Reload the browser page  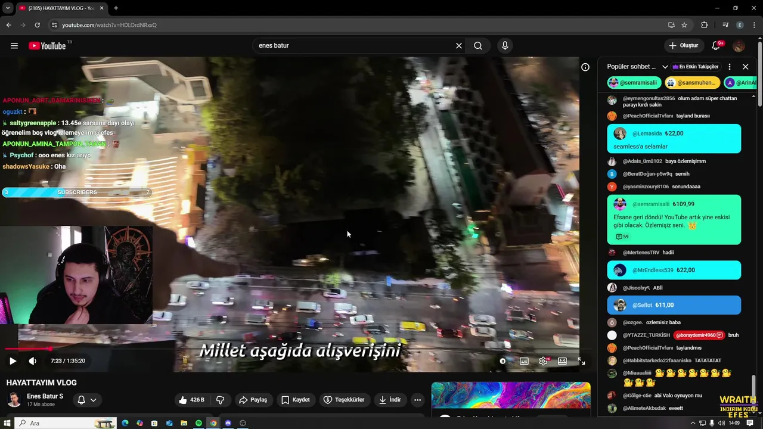point(37,25)
